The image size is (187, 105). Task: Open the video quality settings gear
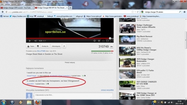coord(95,41)
